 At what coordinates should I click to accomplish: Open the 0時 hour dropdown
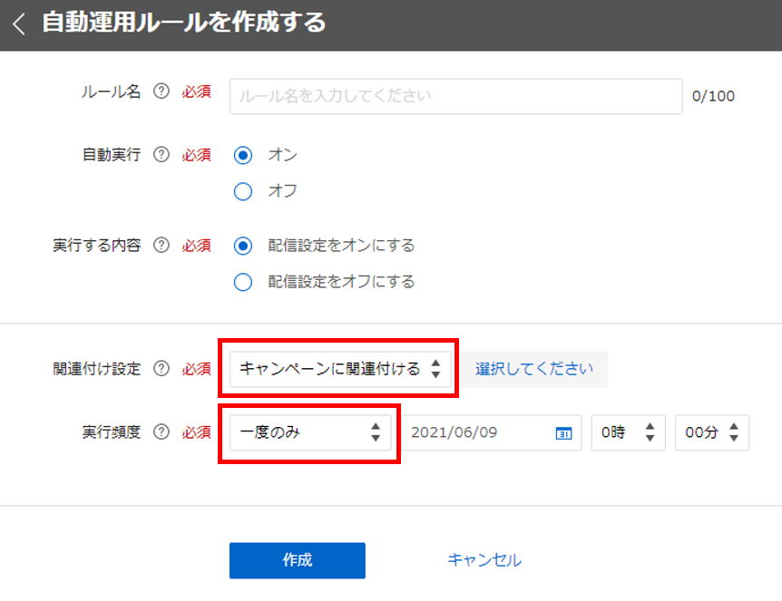click(x=628, y=432)
